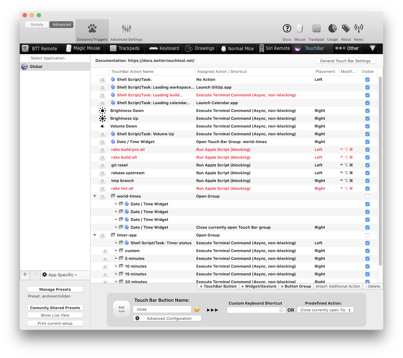The width and height of the screenshot is (403, 358).
Task: Open the About tag icon
Action: [x=346, y=28]
